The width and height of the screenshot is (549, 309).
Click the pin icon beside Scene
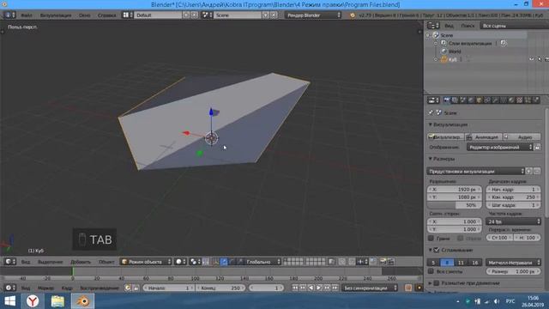click(431, 112)
